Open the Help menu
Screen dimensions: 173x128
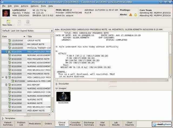pos(51,6)
